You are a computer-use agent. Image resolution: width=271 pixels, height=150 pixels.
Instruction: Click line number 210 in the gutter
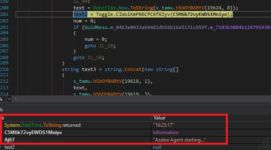pyautogui.click(x=4, y=69)
